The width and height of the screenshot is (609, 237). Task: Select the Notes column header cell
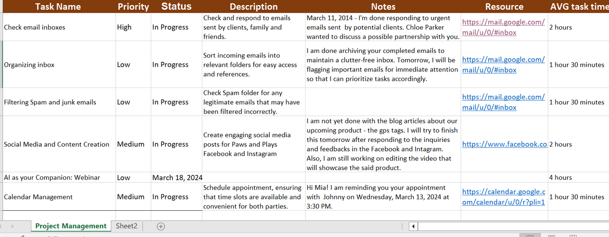pos(383,7)
